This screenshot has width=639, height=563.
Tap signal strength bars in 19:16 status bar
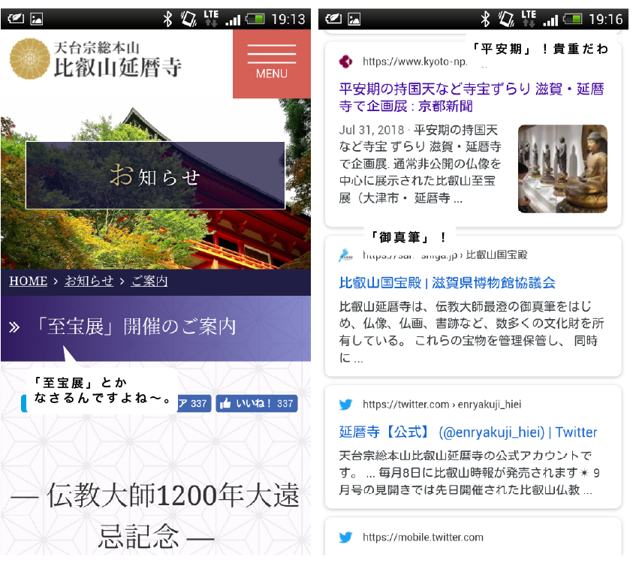(550, 20)
